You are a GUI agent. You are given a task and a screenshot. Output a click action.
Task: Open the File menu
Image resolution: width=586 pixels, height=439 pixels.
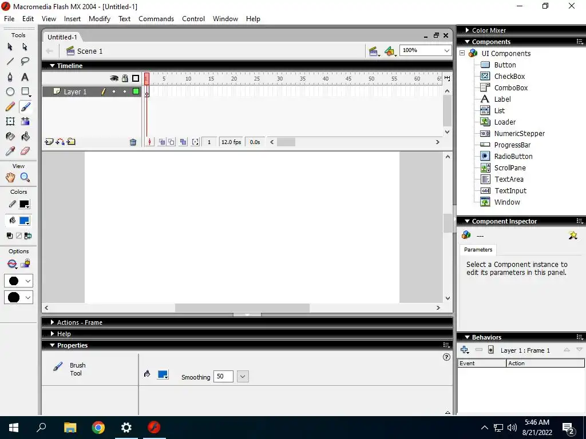(x=9, y=19)
